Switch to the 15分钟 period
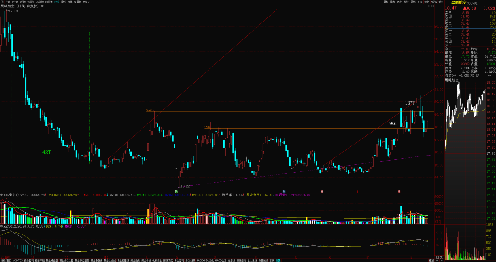496x262 pixels. 31,2
